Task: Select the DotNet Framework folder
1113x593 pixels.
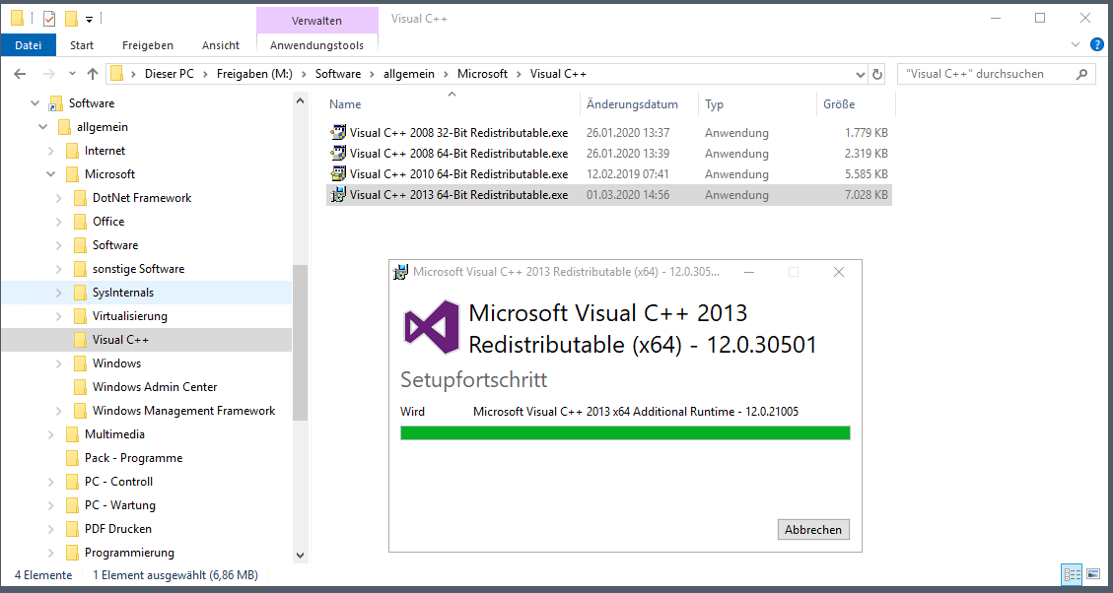Action: coord(141,198)
